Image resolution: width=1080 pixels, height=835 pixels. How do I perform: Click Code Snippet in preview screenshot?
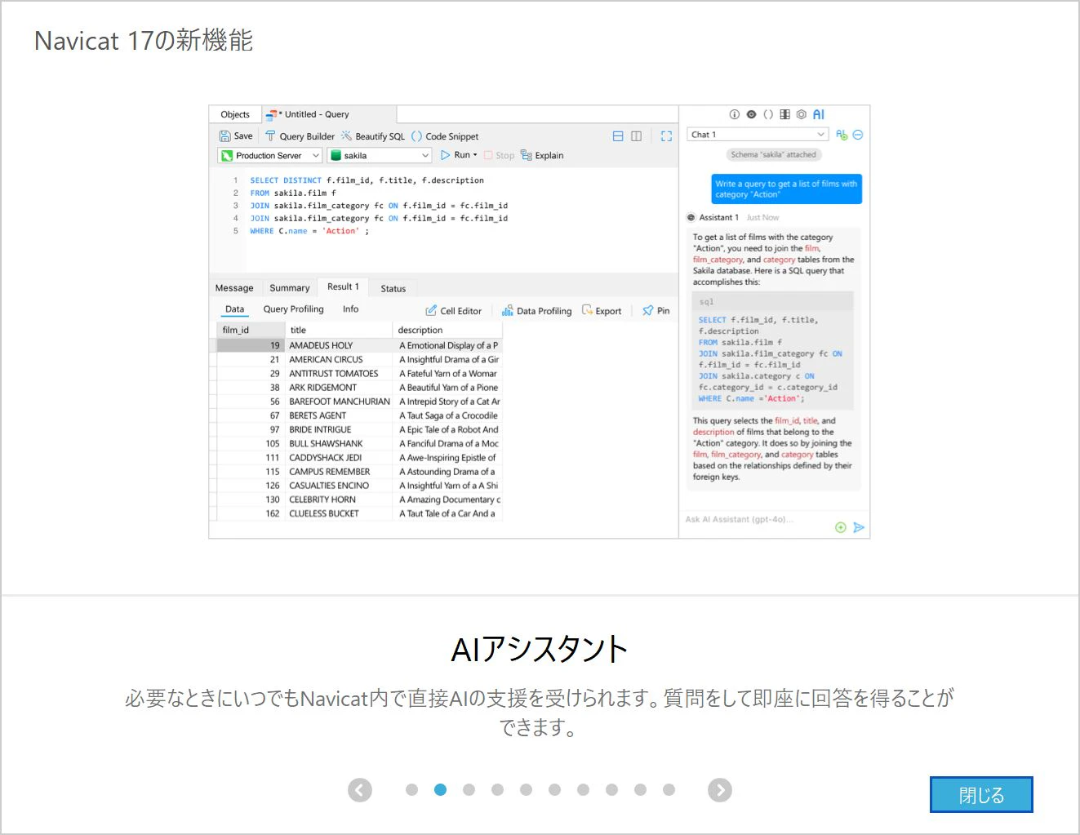point(445,136)
